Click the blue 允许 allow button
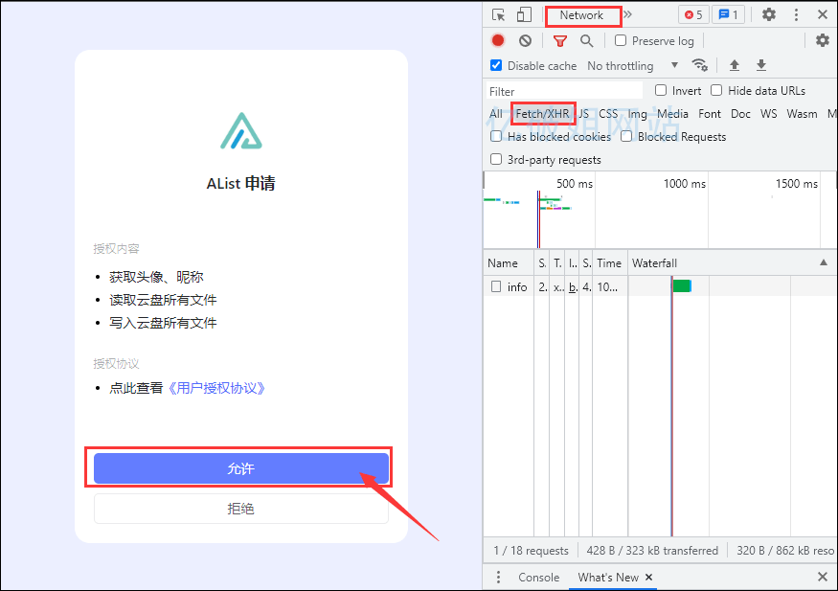 point(241,468)
